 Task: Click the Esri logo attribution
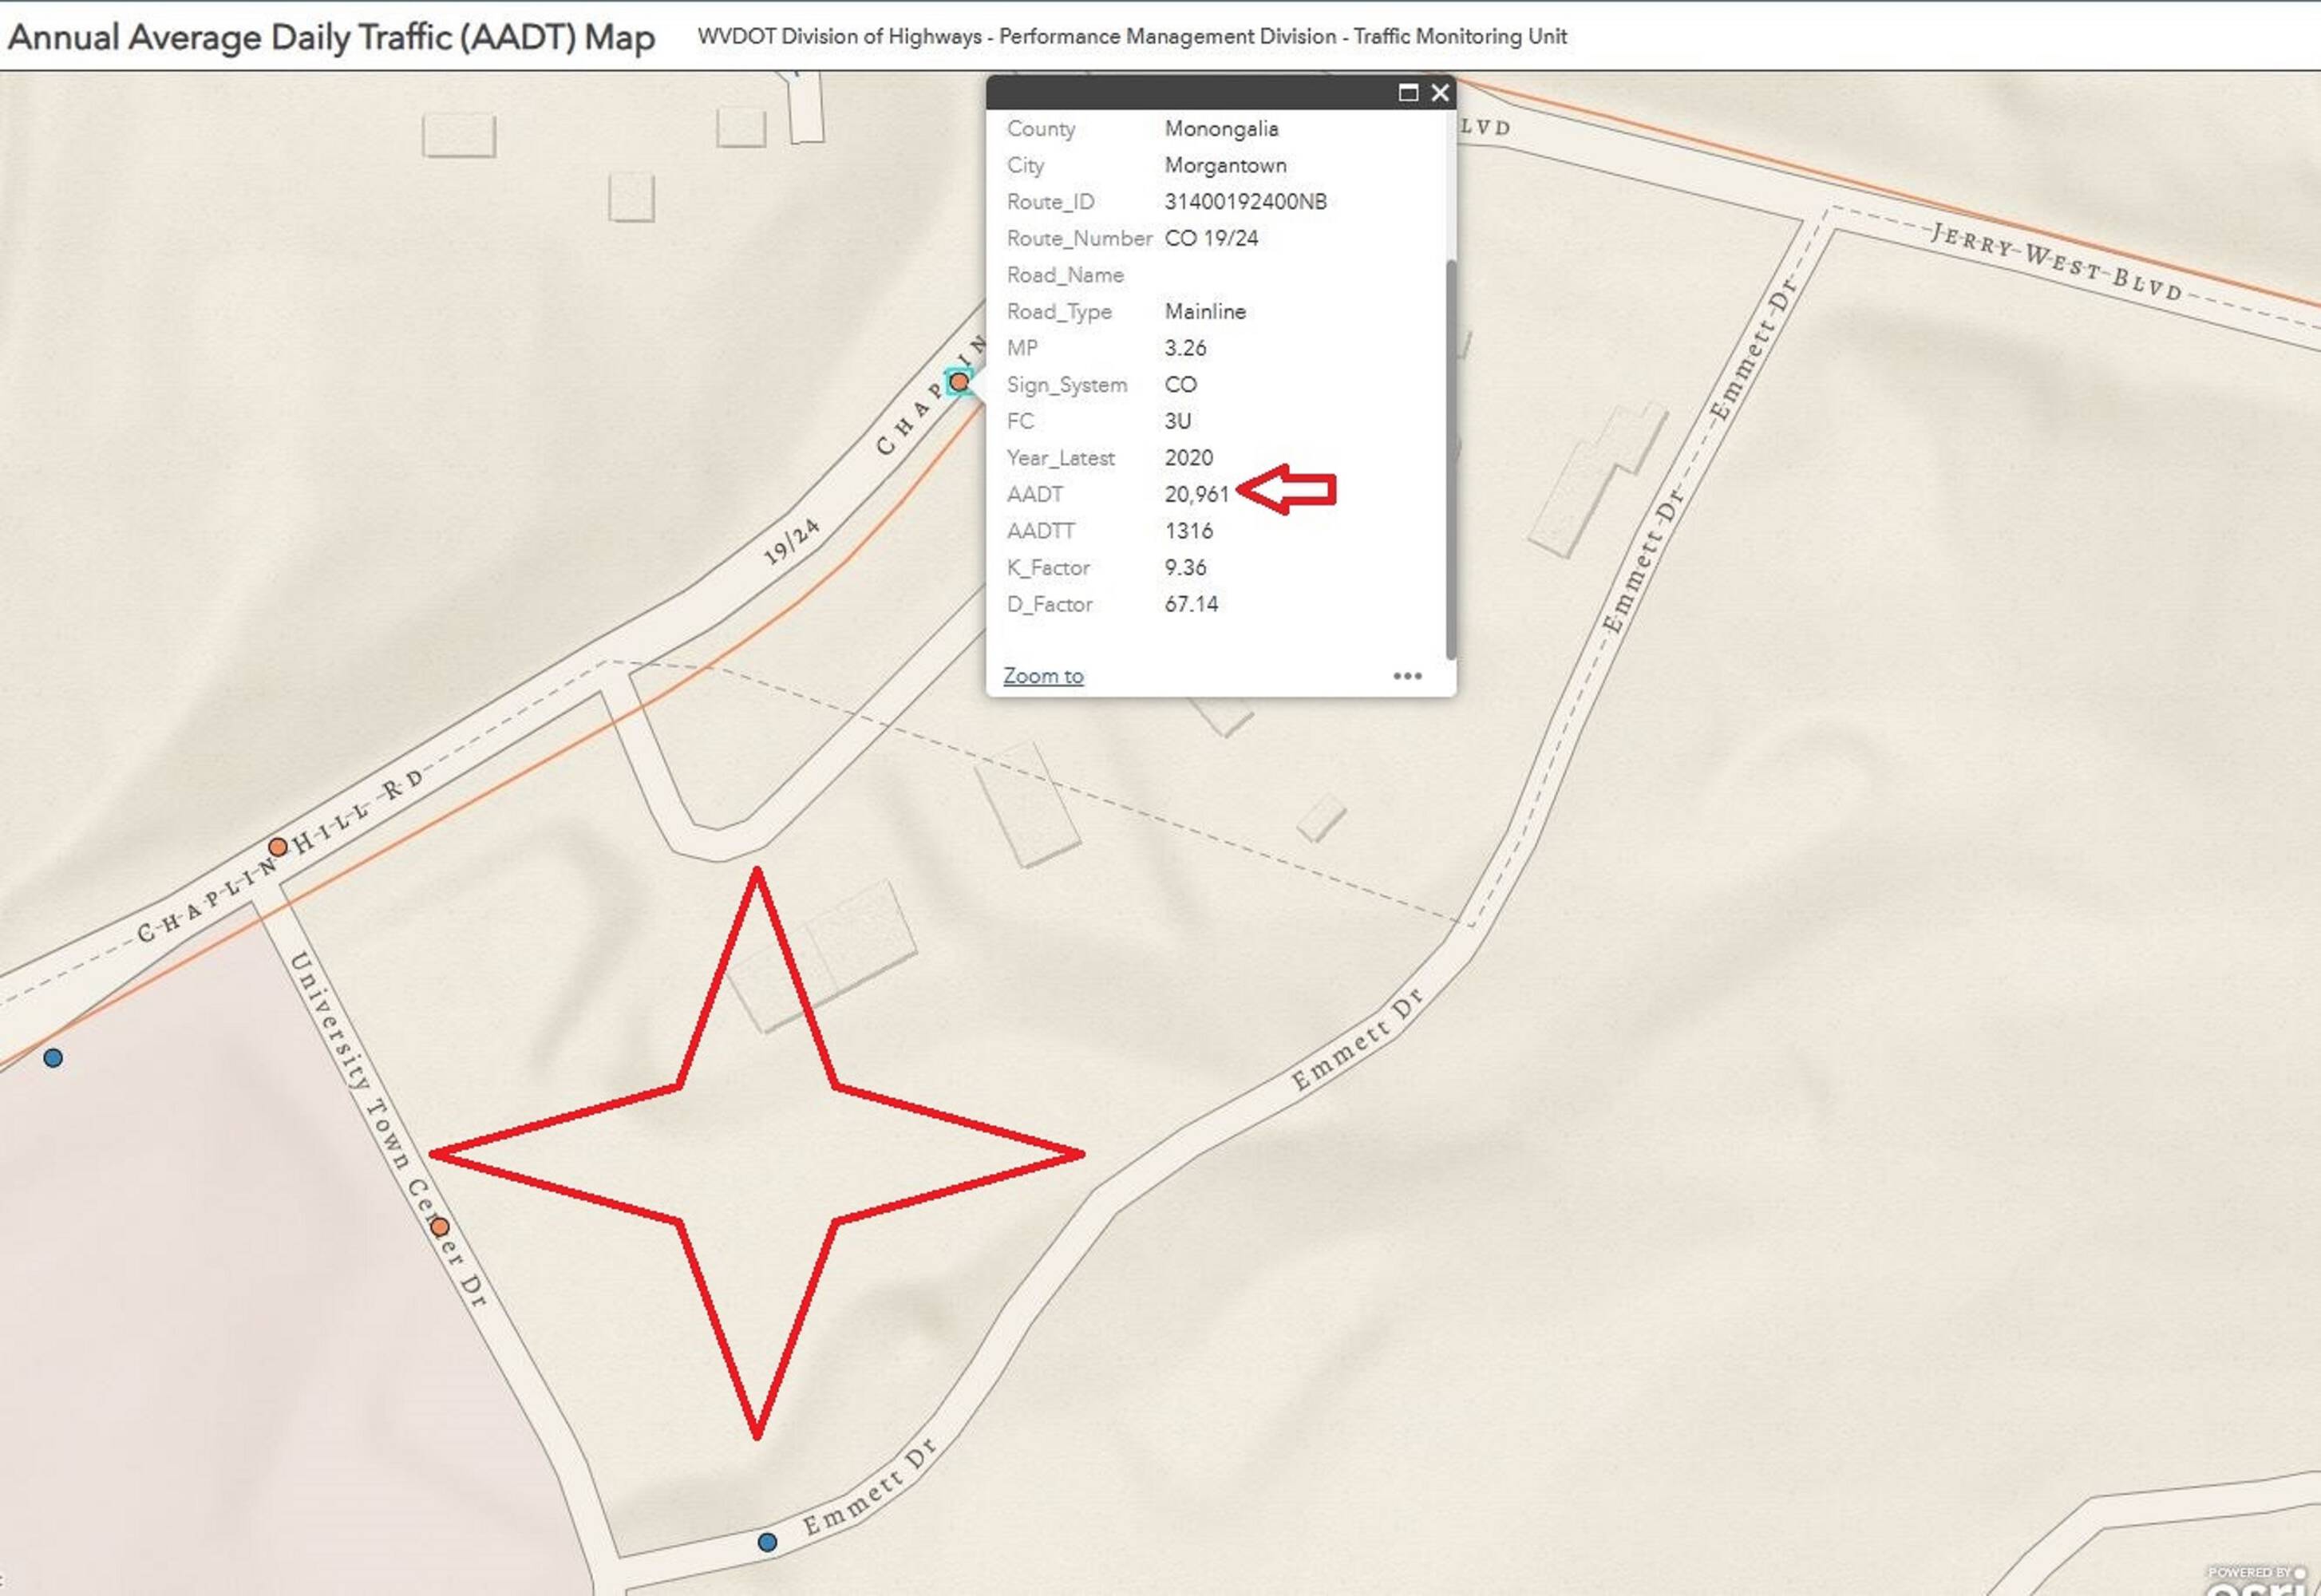point(2262,1580)
